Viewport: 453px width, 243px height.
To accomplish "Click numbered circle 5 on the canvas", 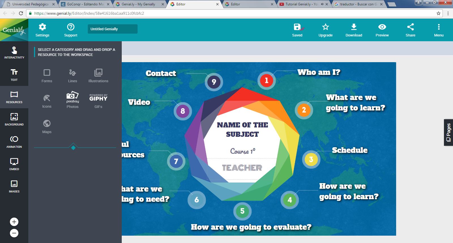I will (242, 211).
